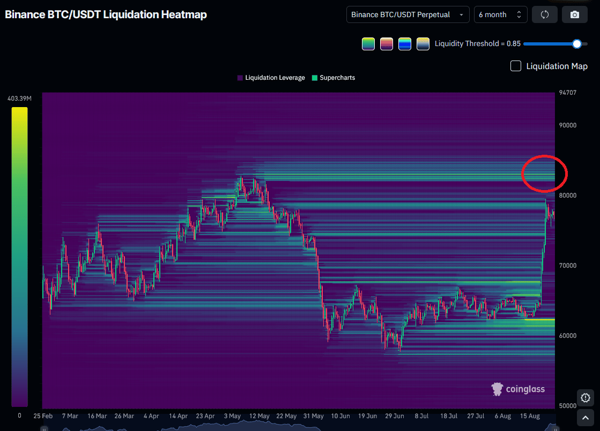Click the 94707 price axis label
This screenshot has width=600, height=431.
pyautogui.click(x=567, y=93)
